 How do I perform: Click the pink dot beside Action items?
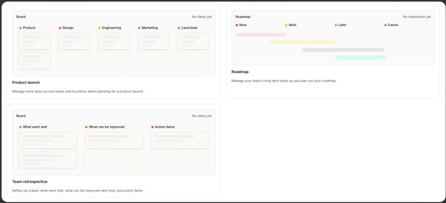(153, 127)
